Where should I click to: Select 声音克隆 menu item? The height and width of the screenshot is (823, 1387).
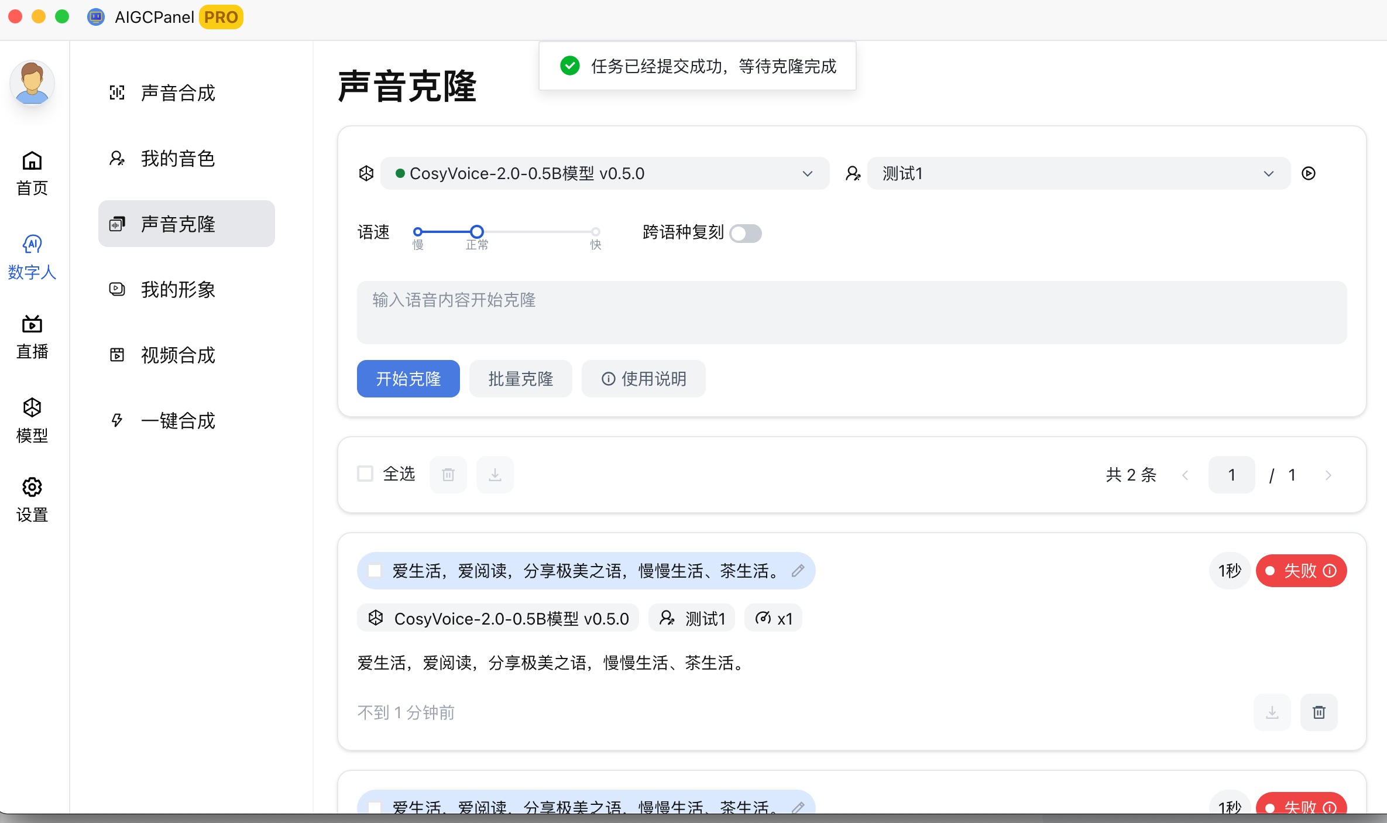[x=186, y=224]
